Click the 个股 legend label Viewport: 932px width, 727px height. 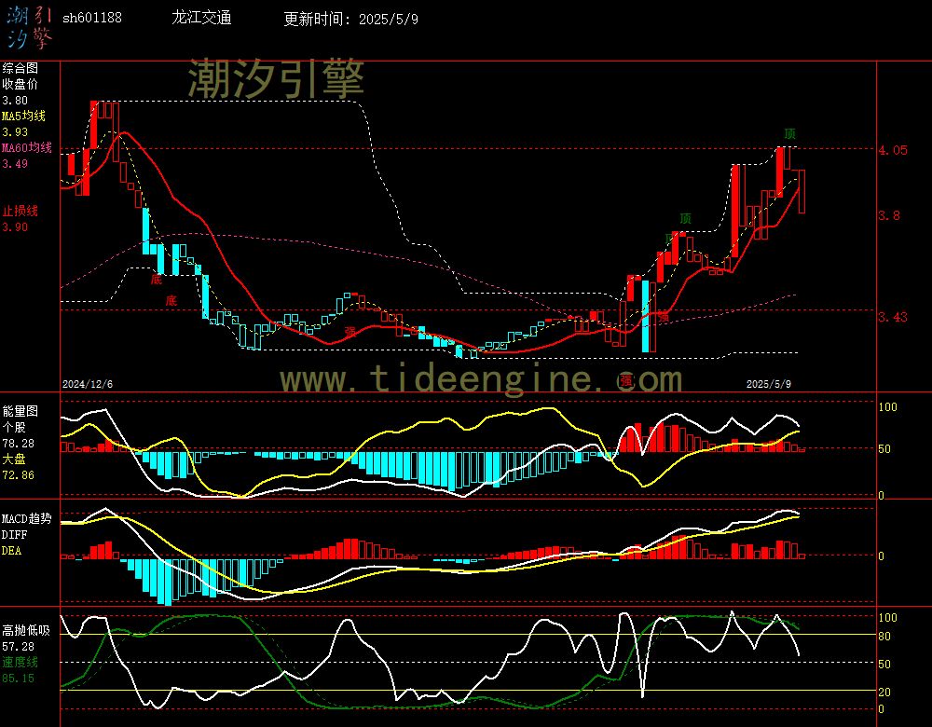pos(14,427)
